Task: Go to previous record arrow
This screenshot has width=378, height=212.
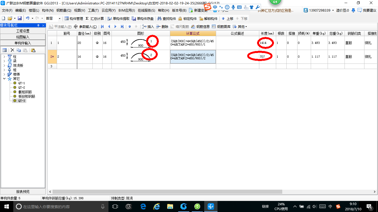Action: (109, 27)
